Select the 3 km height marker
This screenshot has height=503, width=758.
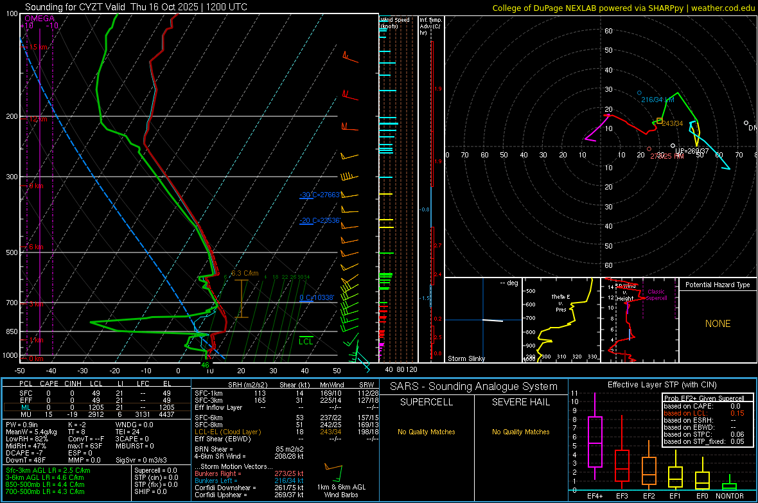pyautogui.click(x=37, y=304)
